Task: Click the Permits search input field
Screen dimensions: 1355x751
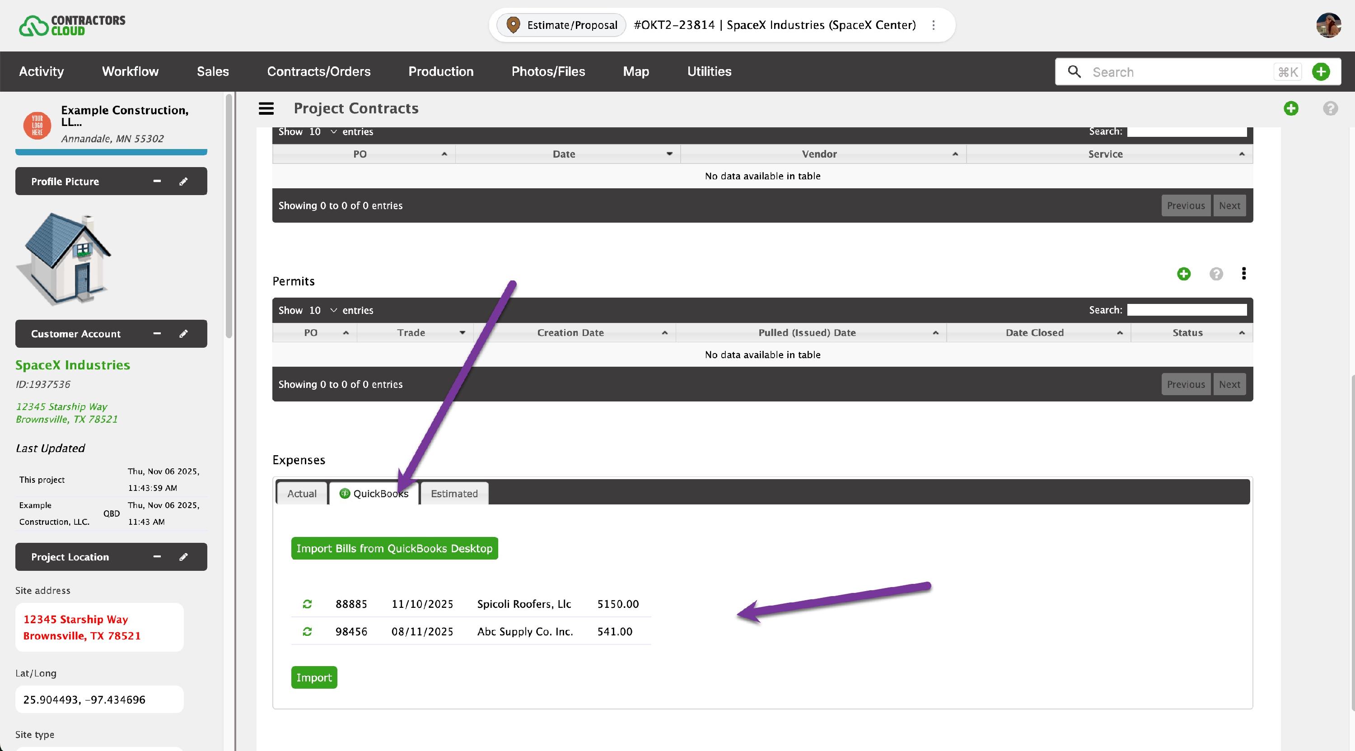Action: point(1186,310)
